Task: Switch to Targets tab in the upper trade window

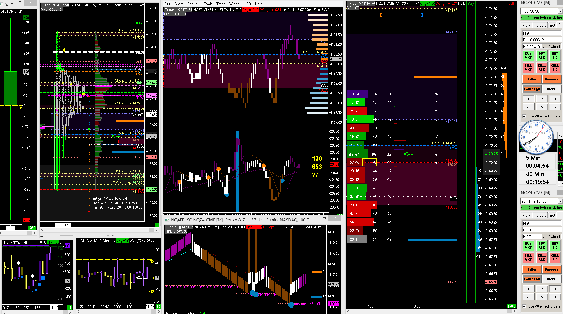Action: pos(540,26)
